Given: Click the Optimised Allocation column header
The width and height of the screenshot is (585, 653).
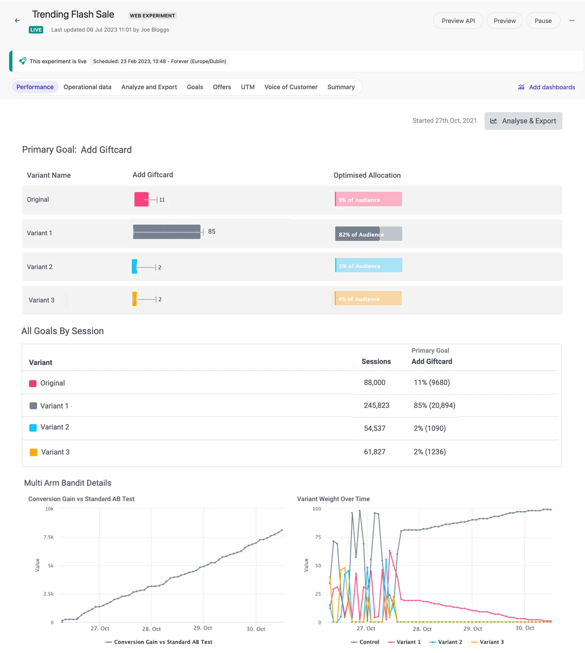Looking at the screenshot, I should tap(367, 175).
